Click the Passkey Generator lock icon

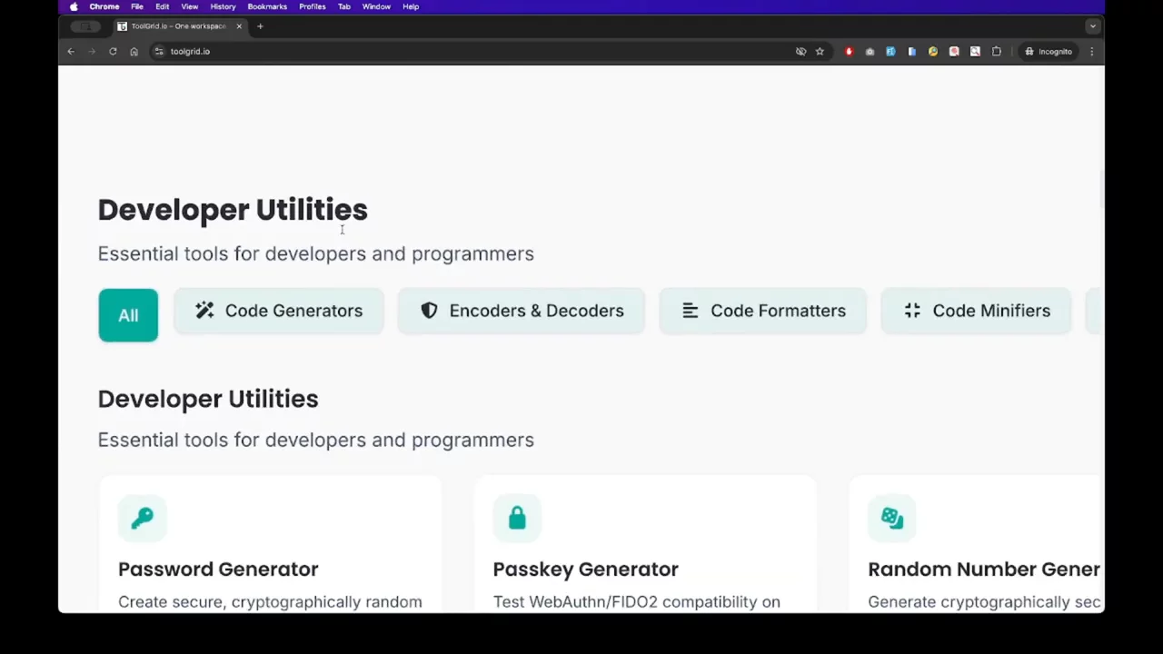point(517,518)
